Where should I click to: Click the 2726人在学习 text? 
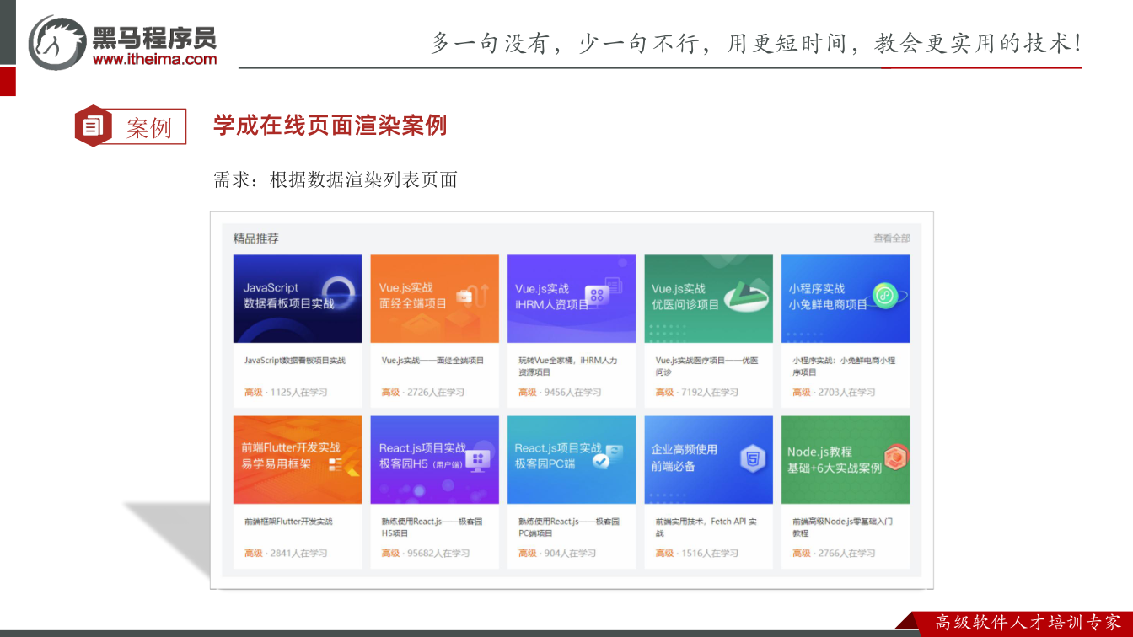(436, 393)
